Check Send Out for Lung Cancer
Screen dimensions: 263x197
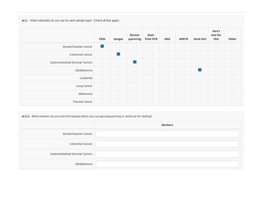point(200,86)
